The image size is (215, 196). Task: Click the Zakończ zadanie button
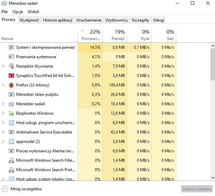point(197,189)
